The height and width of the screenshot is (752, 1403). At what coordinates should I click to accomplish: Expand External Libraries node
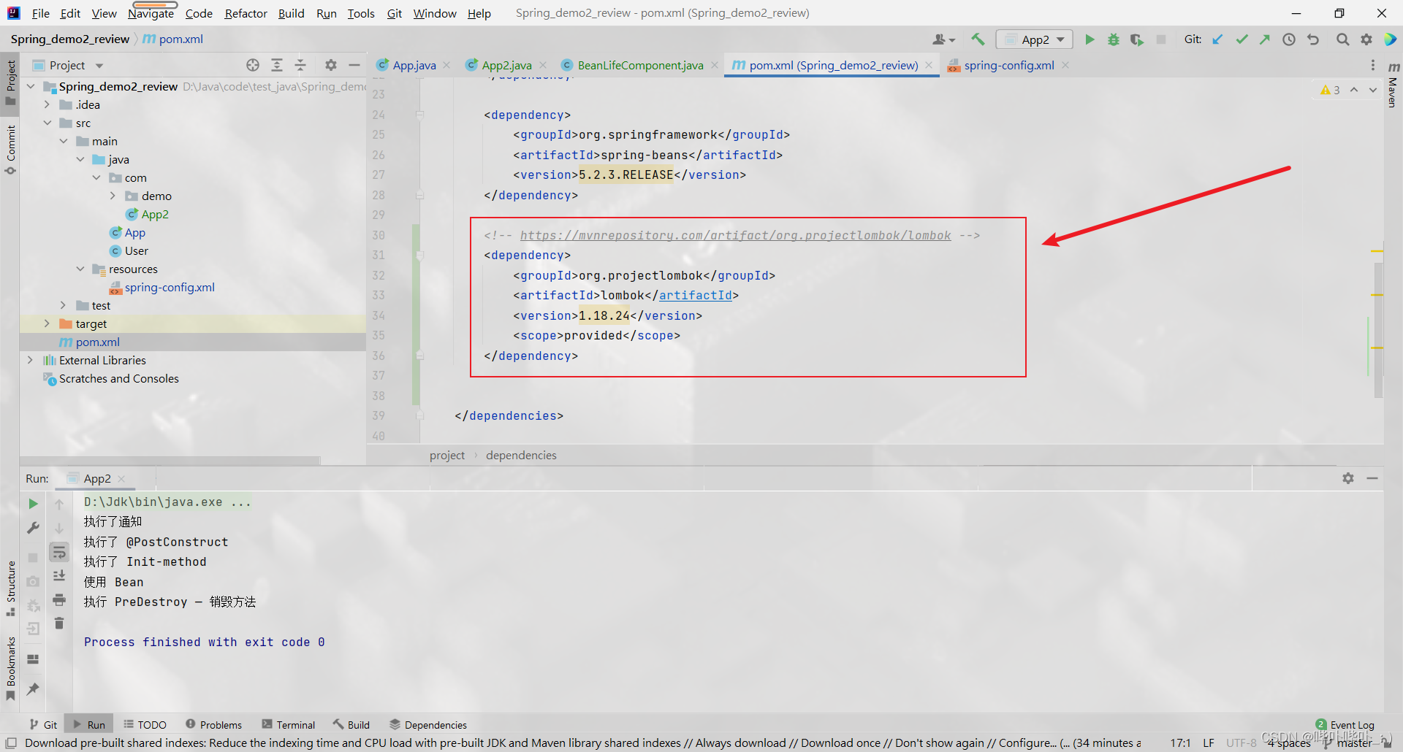coord(30,360)
